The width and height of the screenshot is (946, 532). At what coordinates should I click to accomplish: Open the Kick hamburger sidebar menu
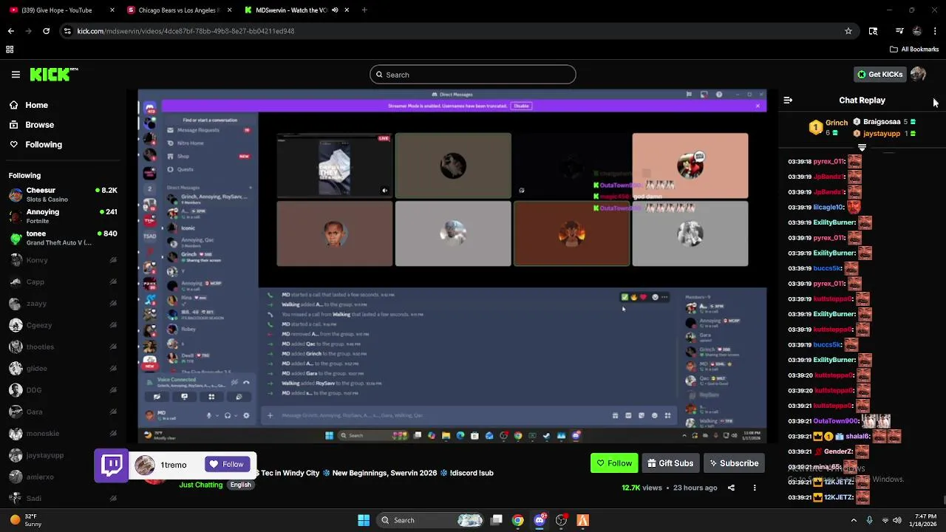point(16,75)
